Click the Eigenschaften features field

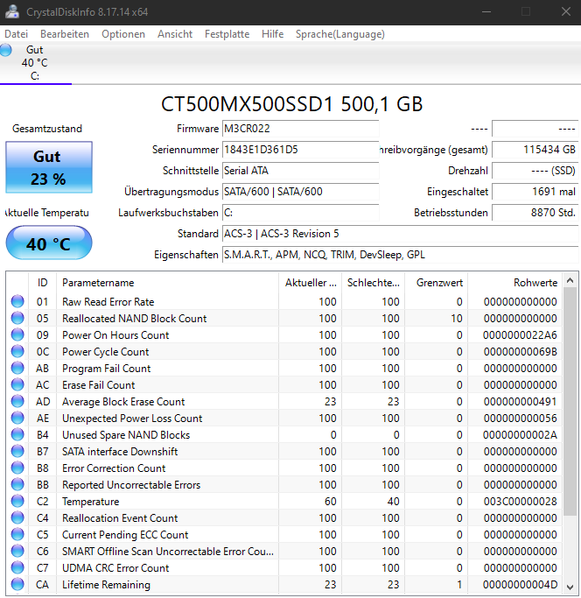(400, 255)
